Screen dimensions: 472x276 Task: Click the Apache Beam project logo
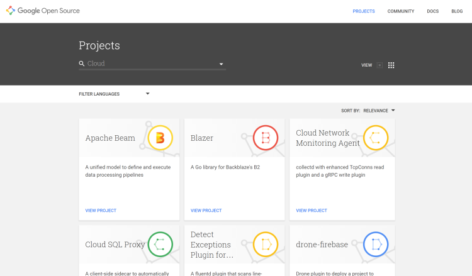point(160,138)
